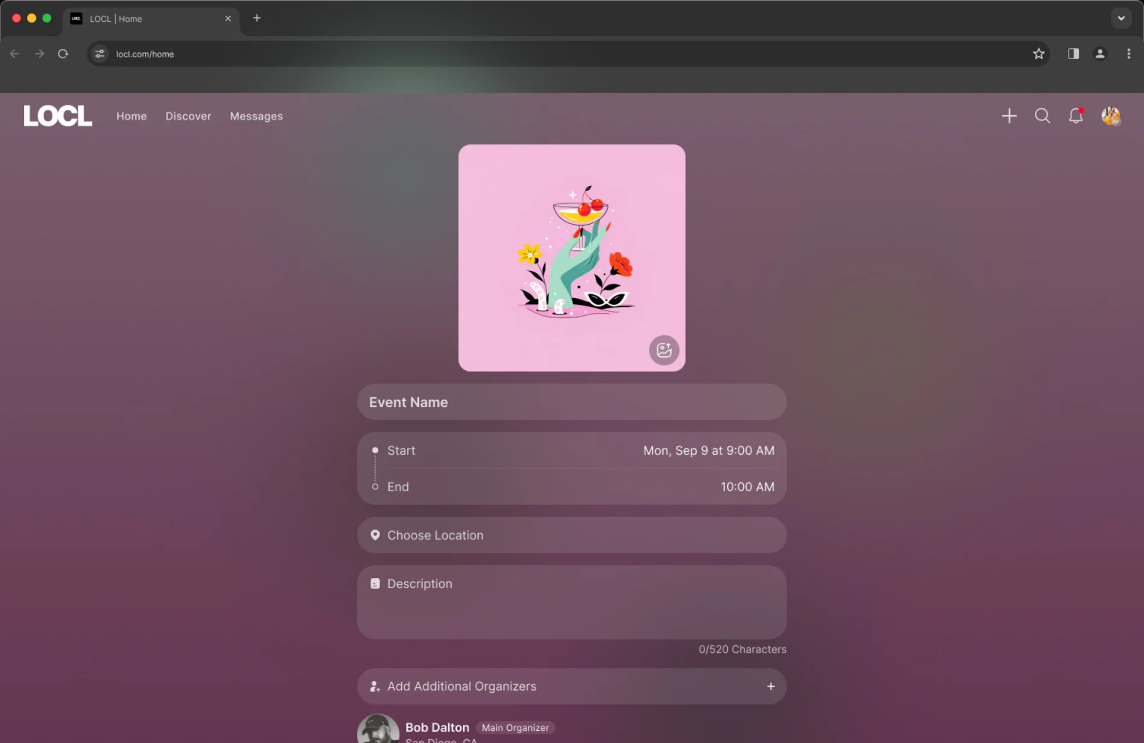The image size is (1144, 743).
Task: Reload the page
Action: pyautogui.click(x=63, y=54)
